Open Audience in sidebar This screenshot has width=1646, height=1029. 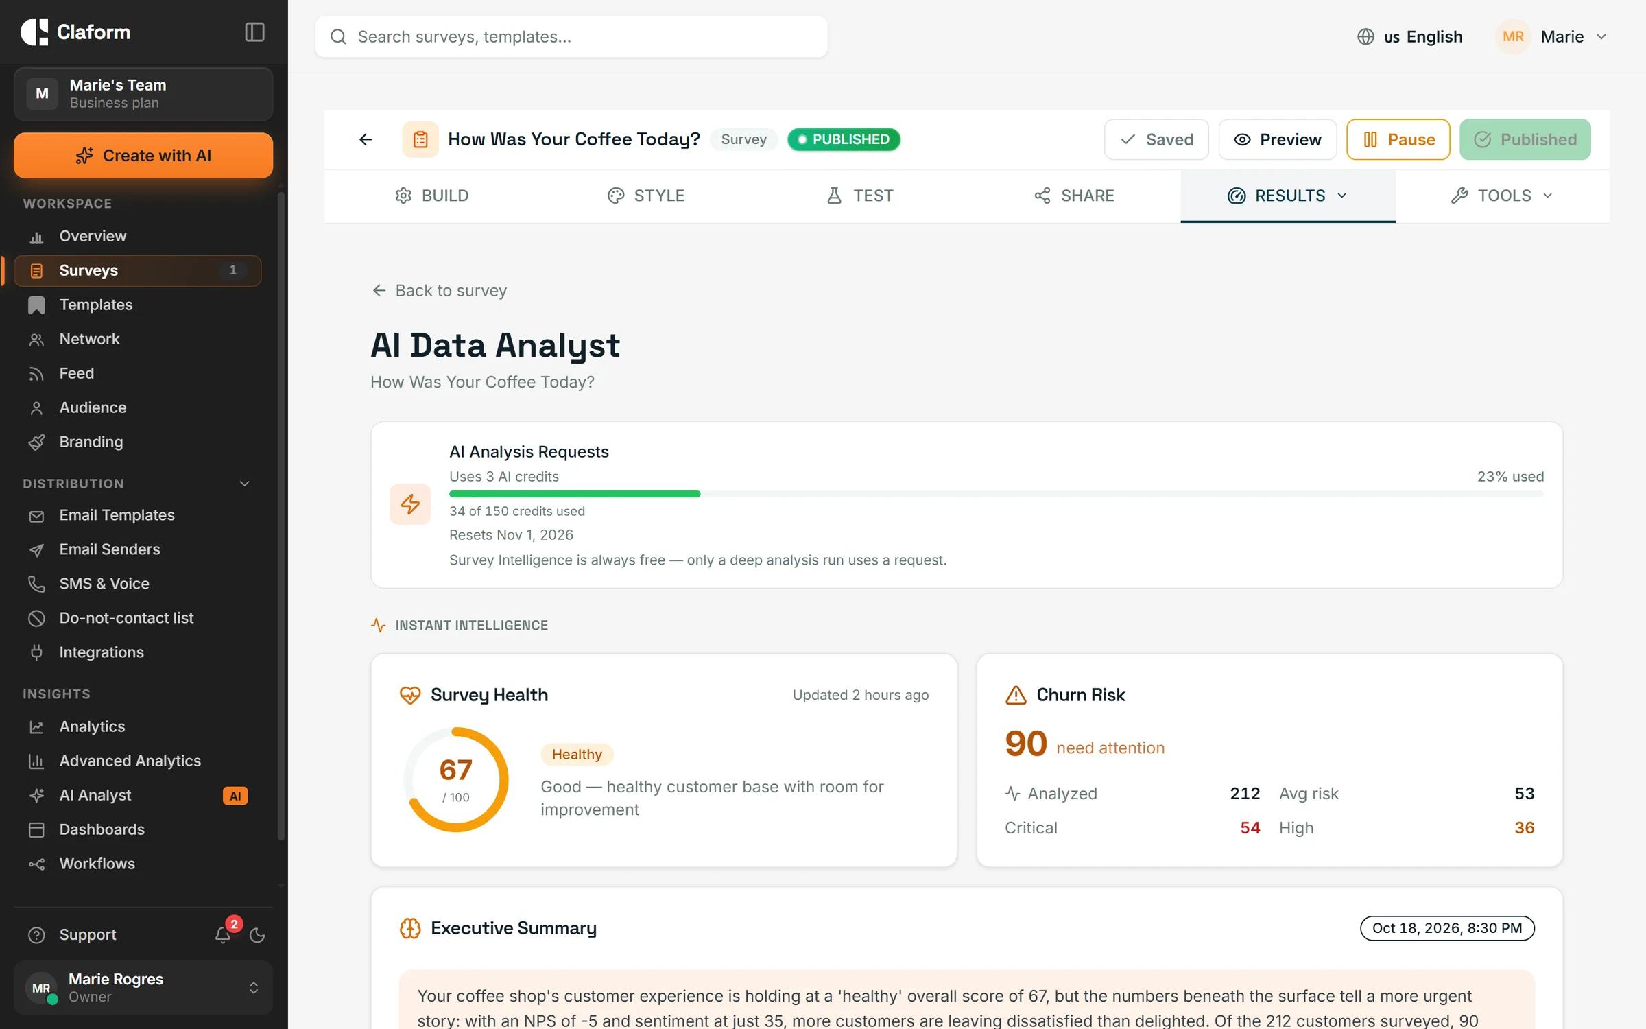[137, 407]
